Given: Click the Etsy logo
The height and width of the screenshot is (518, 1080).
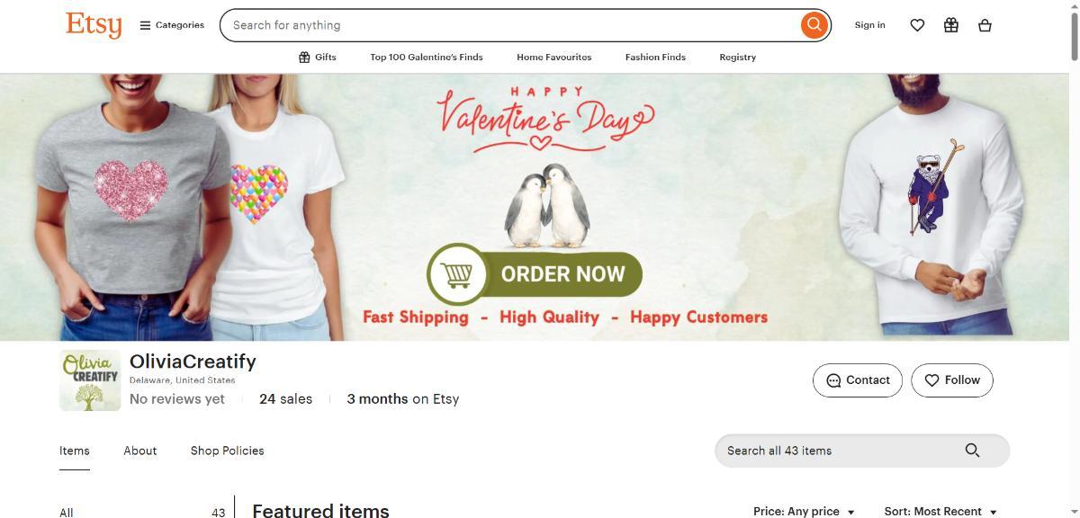Looking at the screenshot, I should pos(94,24).
